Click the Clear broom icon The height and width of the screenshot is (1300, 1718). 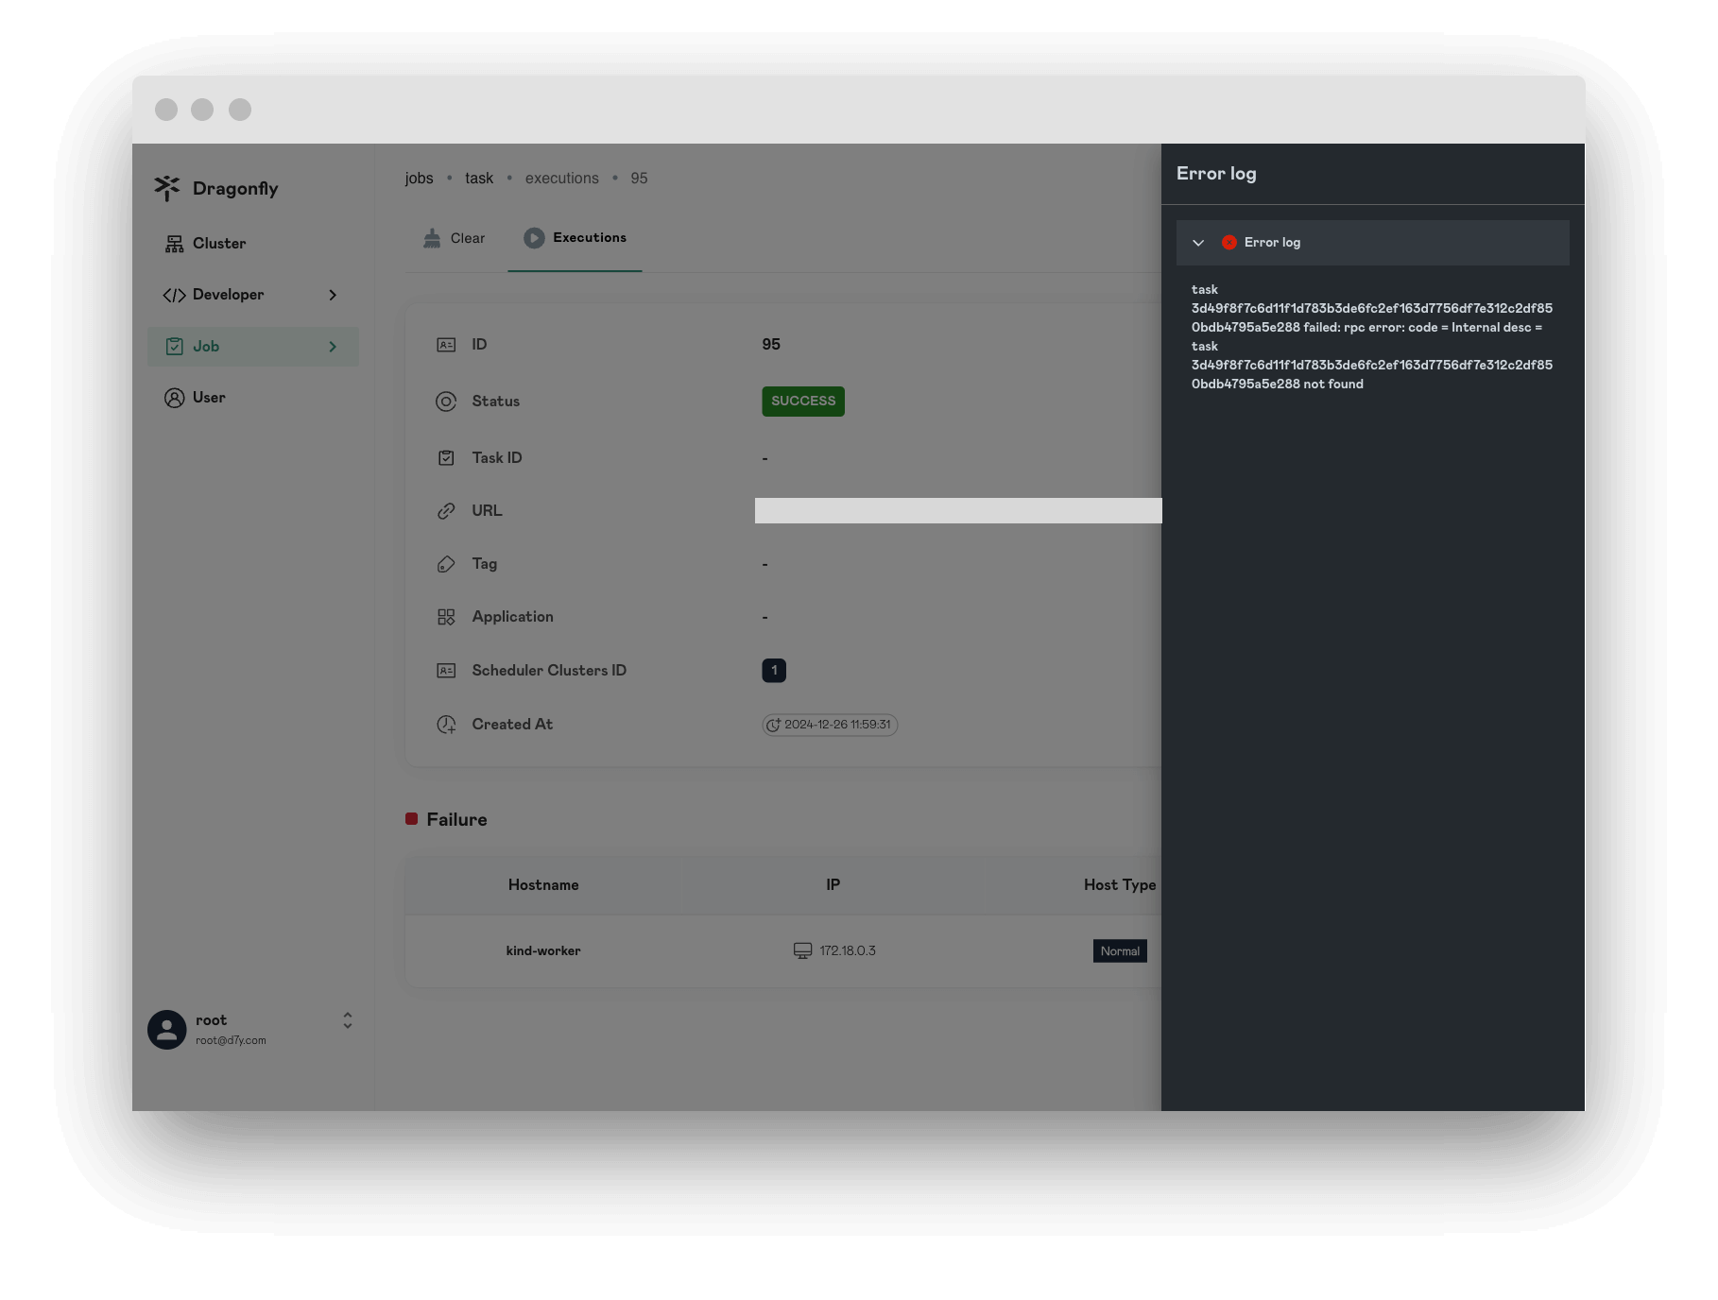point(432,238)
